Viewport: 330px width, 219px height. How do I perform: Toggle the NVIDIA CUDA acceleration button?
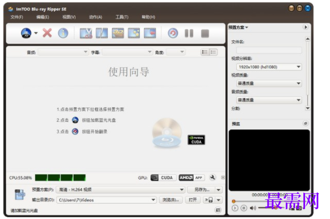164,178
